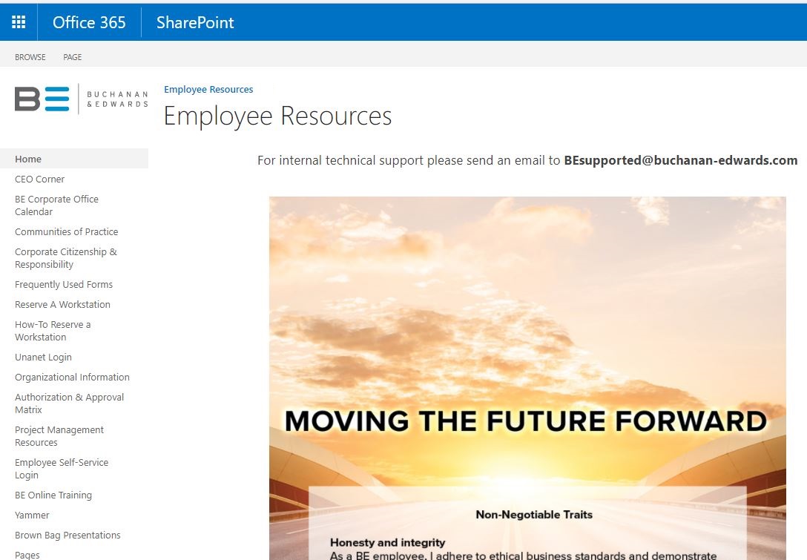Viewport: 807px width, 560px height.
Task: Switch to the BROWSE ribbon tab
Action: point(30,57)
